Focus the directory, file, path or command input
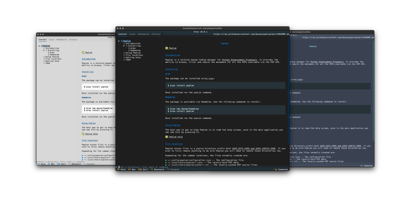 tap(142, 167)
